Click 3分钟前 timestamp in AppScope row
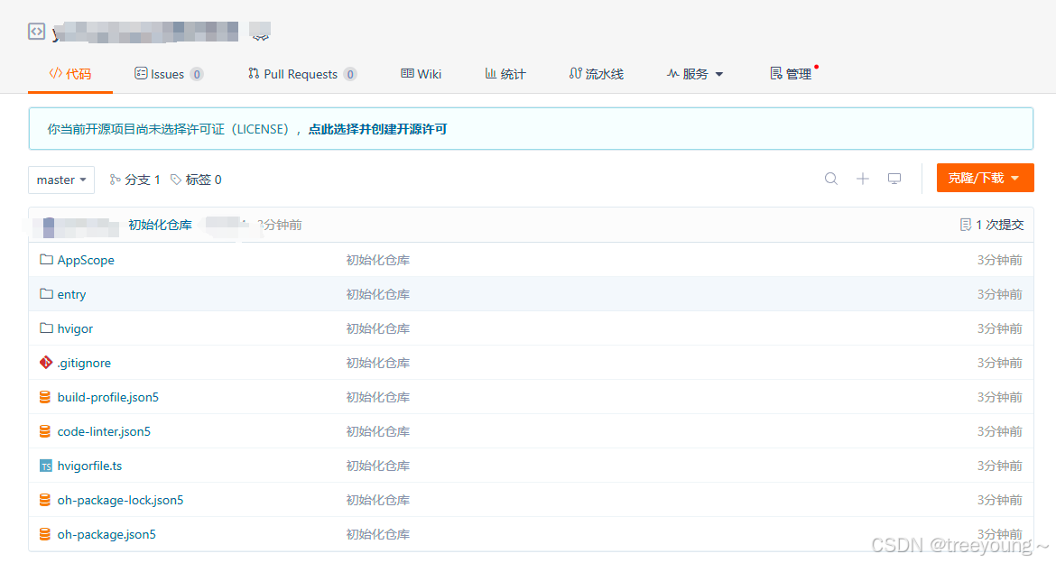The height and width of the screenshot is (563, 1056). [999, 260]
